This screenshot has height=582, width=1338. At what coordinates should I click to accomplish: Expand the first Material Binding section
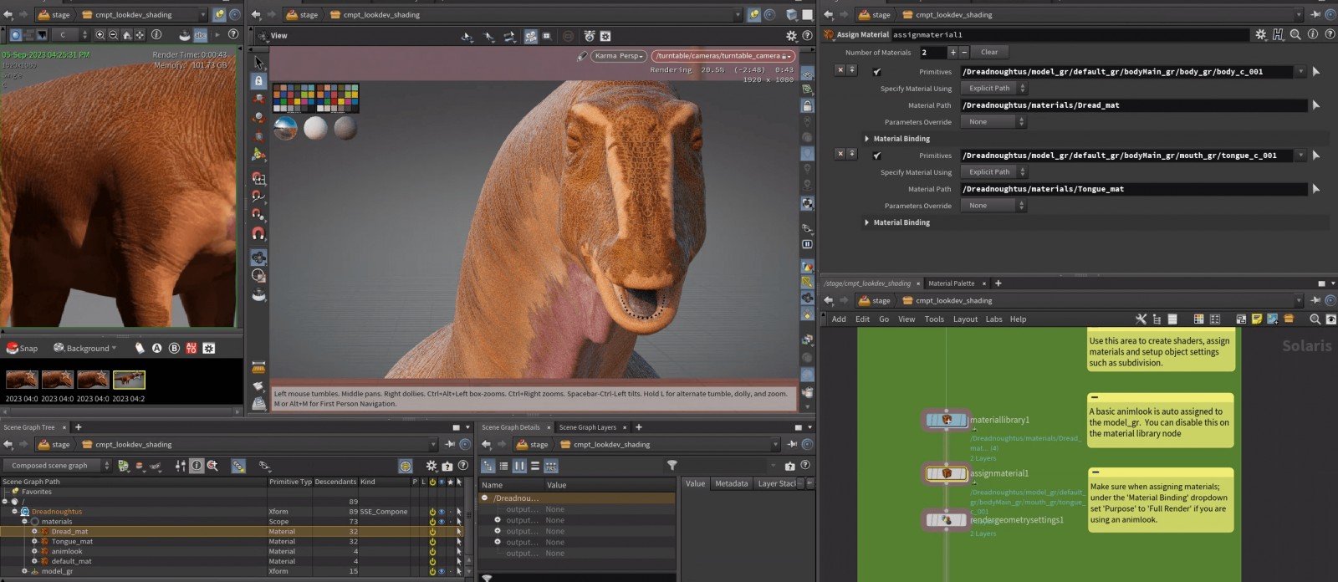(866, 139)
